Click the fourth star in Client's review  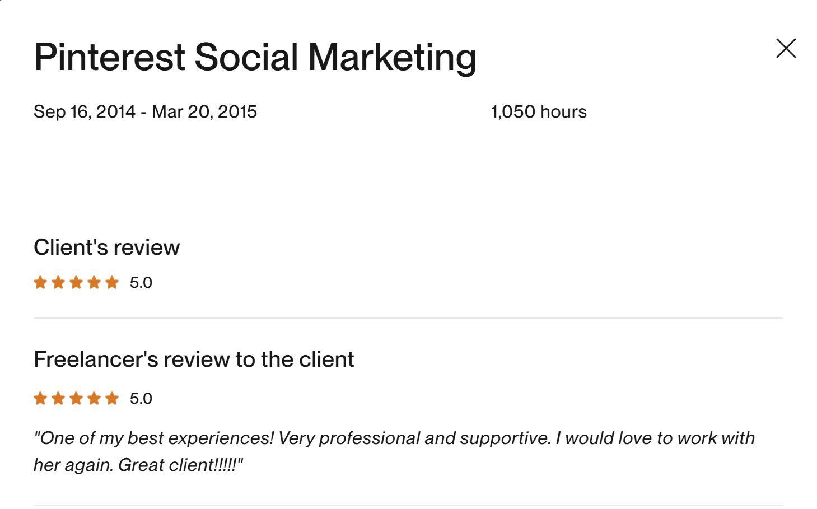pyautogui.click(x=94, y=283)
